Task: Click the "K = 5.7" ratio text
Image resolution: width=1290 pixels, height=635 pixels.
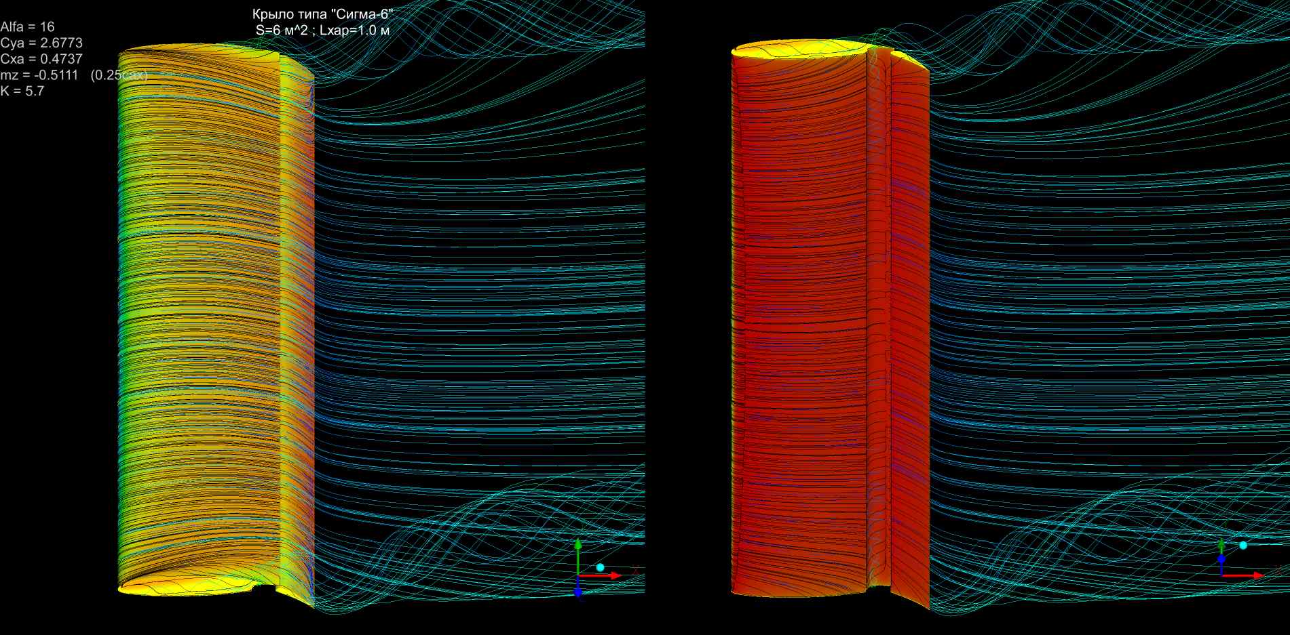Action: click(22, 91)
